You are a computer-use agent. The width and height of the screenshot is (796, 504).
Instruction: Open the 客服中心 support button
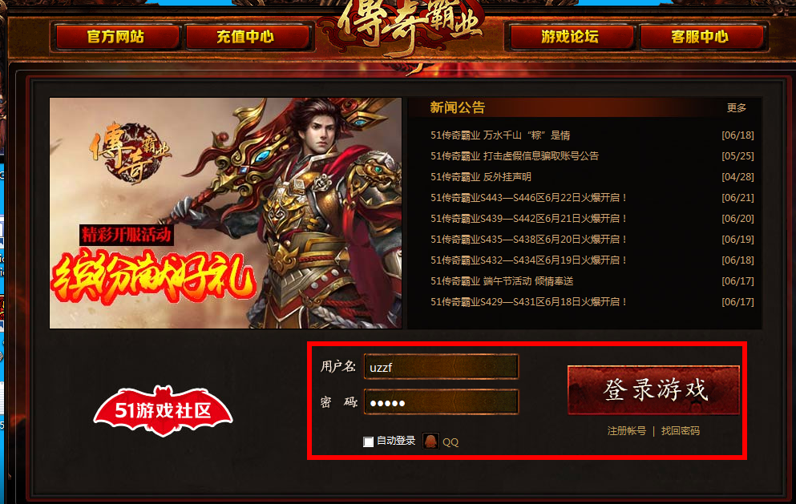(701, 37)
